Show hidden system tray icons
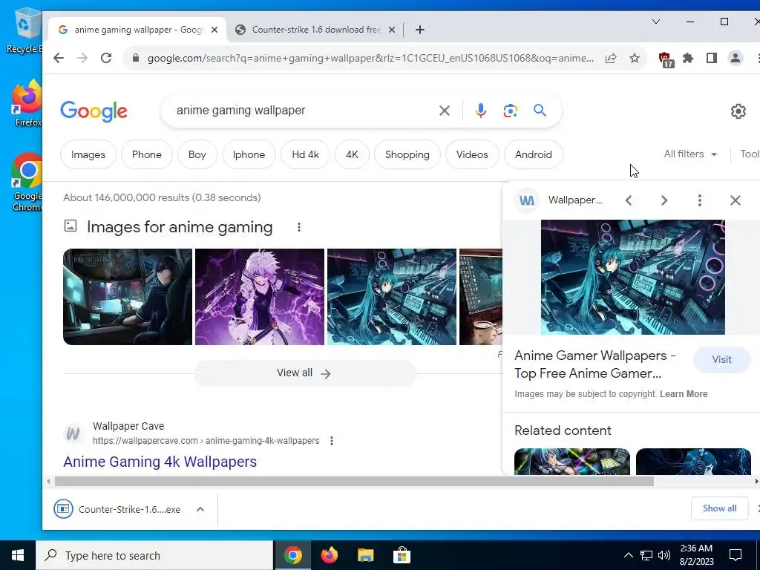 coord(628,555)
